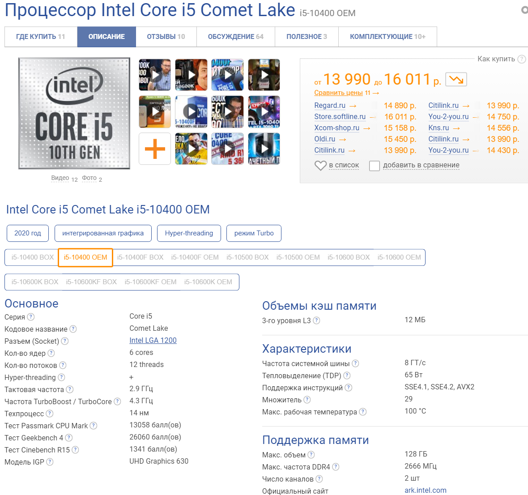Show help for 3-го уровня L3
This screenshot has height=495, width=528.
click(316, 320)
